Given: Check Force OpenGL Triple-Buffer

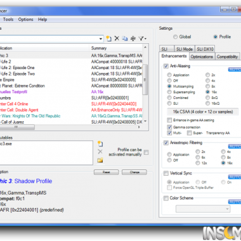Looking at the screenshot, I should 169,188.
